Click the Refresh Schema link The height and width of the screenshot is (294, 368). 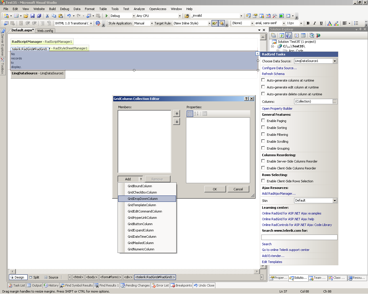(x=273, y=74)
